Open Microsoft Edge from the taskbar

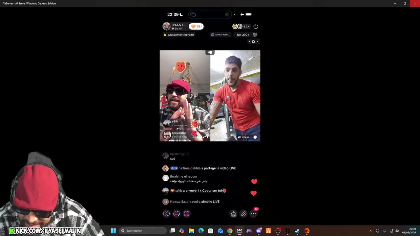click(x=201, y=231)
